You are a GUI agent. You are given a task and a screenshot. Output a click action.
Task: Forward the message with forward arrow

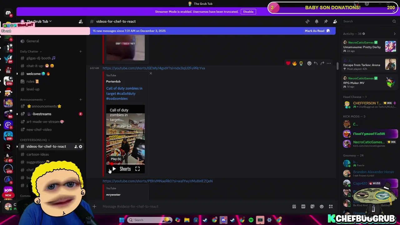pyautogui.click(x=322, y=63)
